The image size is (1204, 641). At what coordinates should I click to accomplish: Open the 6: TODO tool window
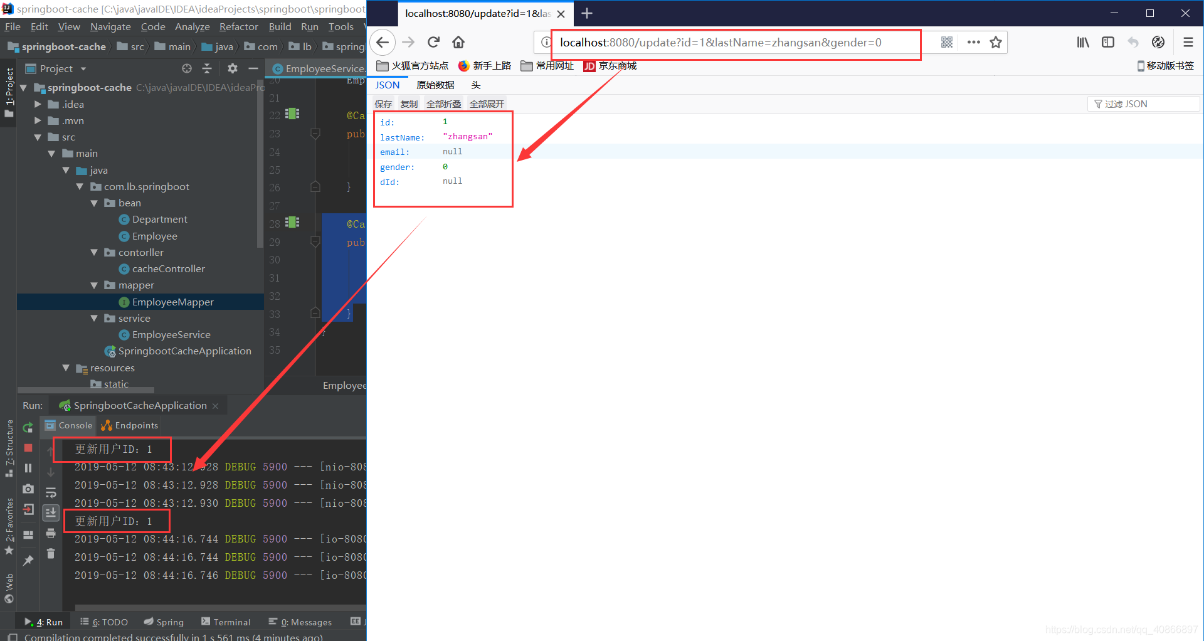pos(104,622)
